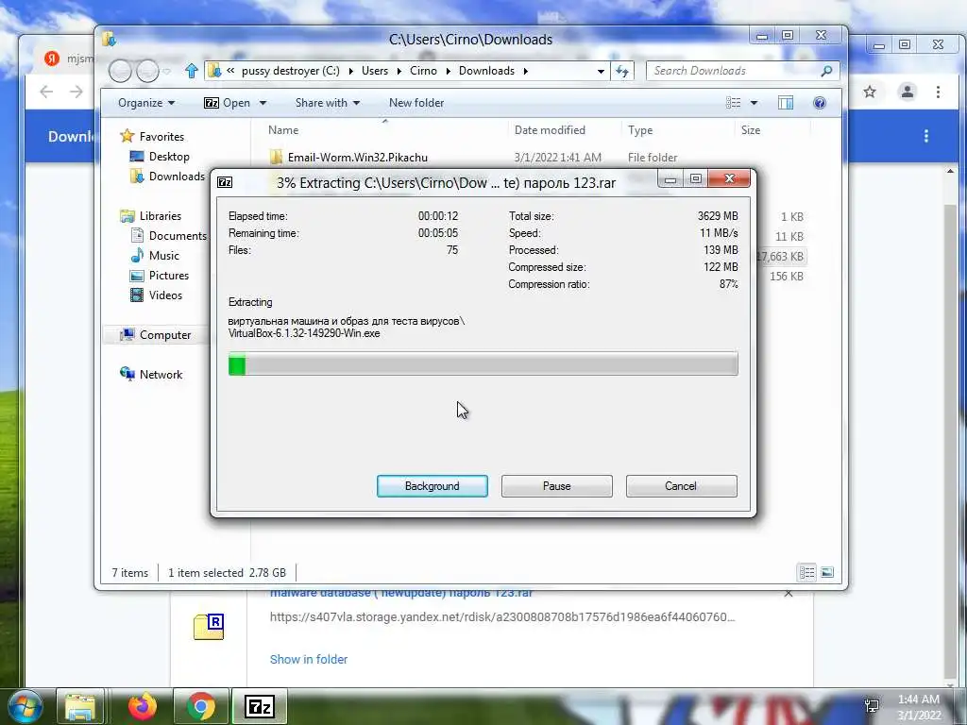Select the Yandex tab in Chrome

[x=68, y=59]
